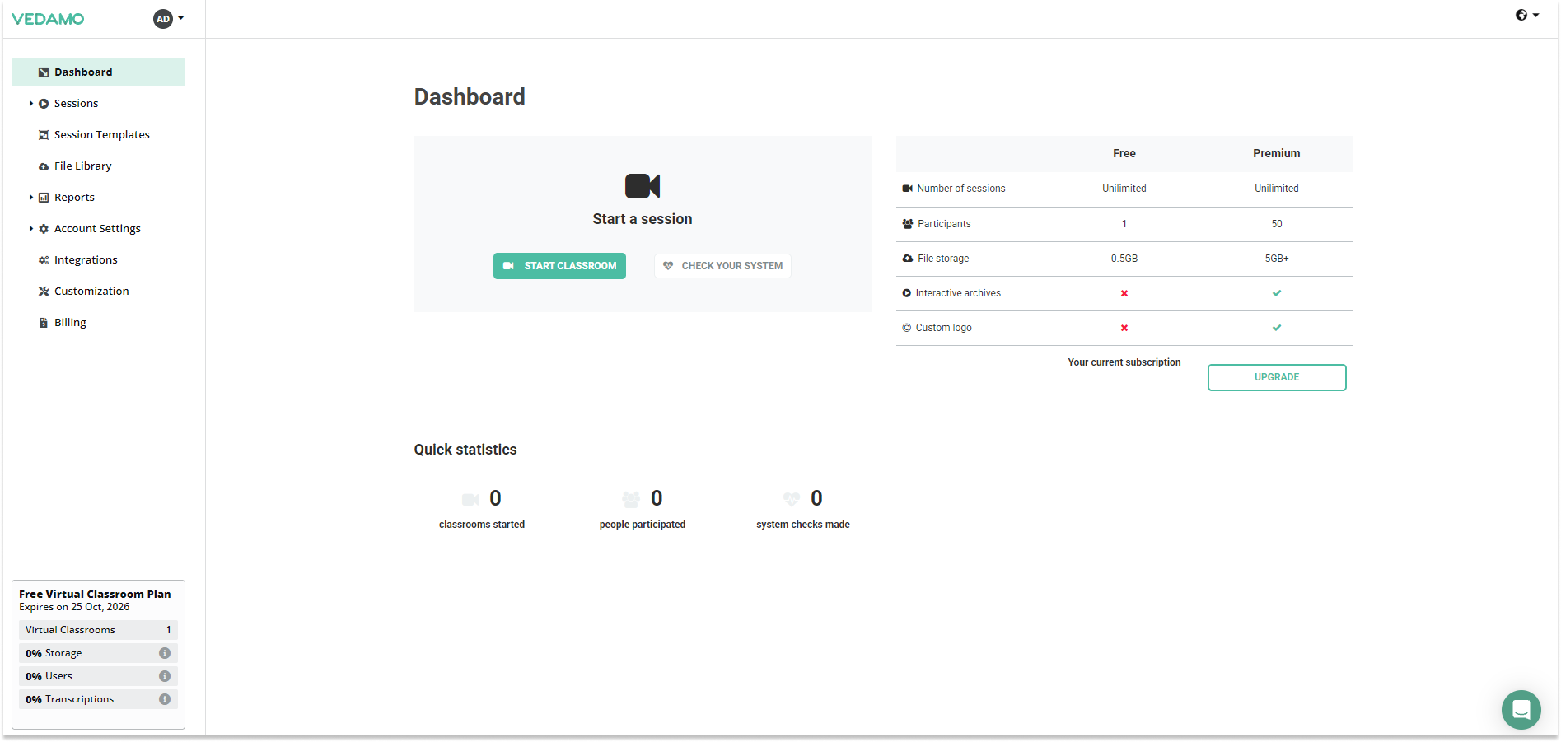1561x742 pixels.
Task: Open the language globe dropdown
Action: (1527, 15)
